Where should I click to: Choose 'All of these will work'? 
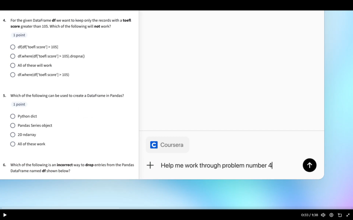point(13,65)
